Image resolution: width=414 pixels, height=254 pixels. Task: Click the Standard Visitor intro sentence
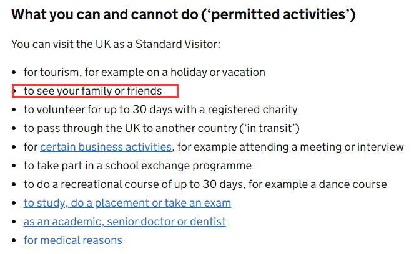pyautogui.click(x=116, y=44)
